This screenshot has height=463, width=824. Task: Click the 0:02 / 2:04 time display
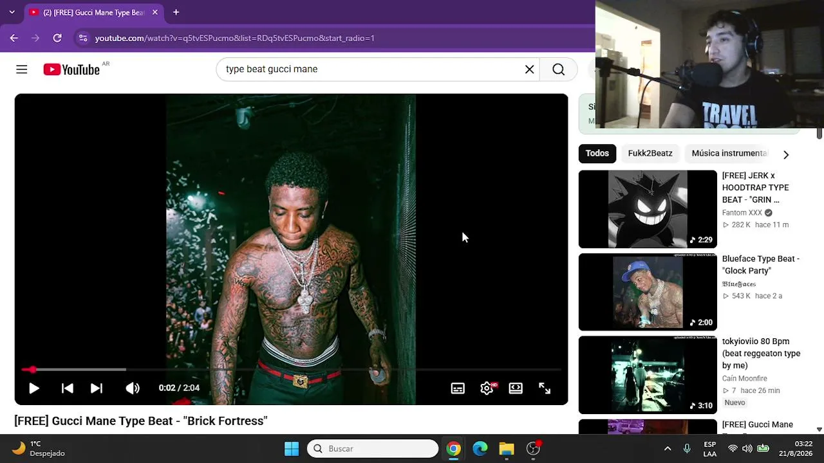click(x=179, y=388)
